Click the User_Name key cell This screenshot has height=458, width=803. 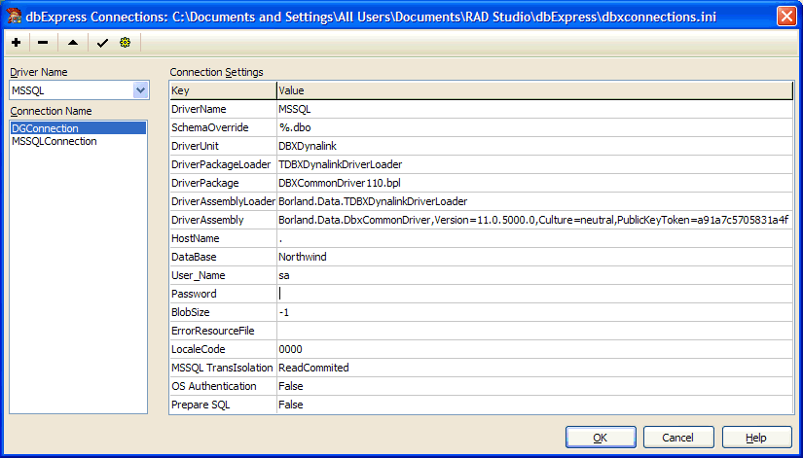tap(223, 275)
